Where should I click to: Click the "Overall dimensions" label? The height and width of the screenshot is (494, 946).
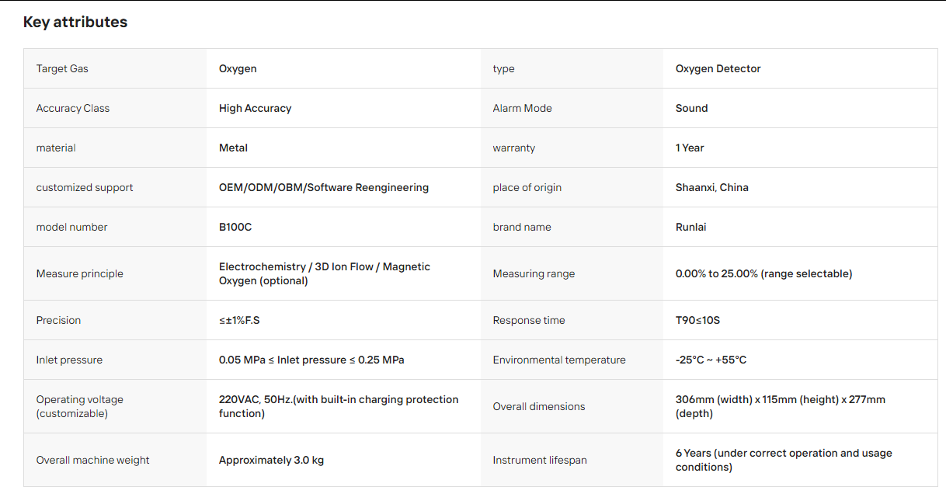[x=539, y=406]
